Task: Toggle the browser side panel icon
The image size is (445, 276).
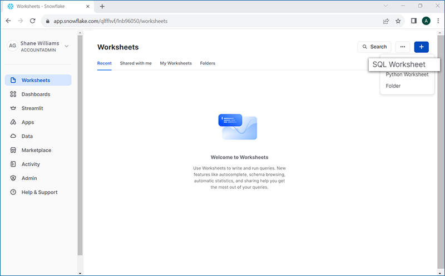Action: pyautogui.click(x=414, y=21)
